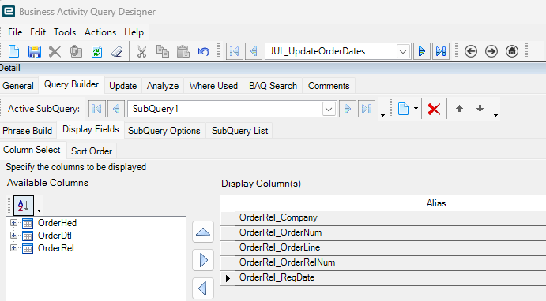The width and height of the screenshot is (546, 301).
Task: Open the BAQ Search tab
Action: click(273, 86)
